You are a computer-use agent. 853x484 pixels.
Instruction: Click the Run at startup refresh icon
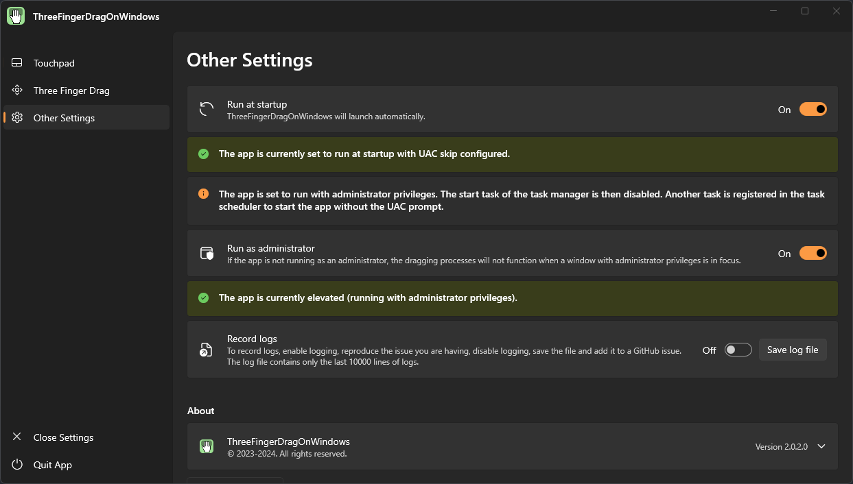coord(207,110)
